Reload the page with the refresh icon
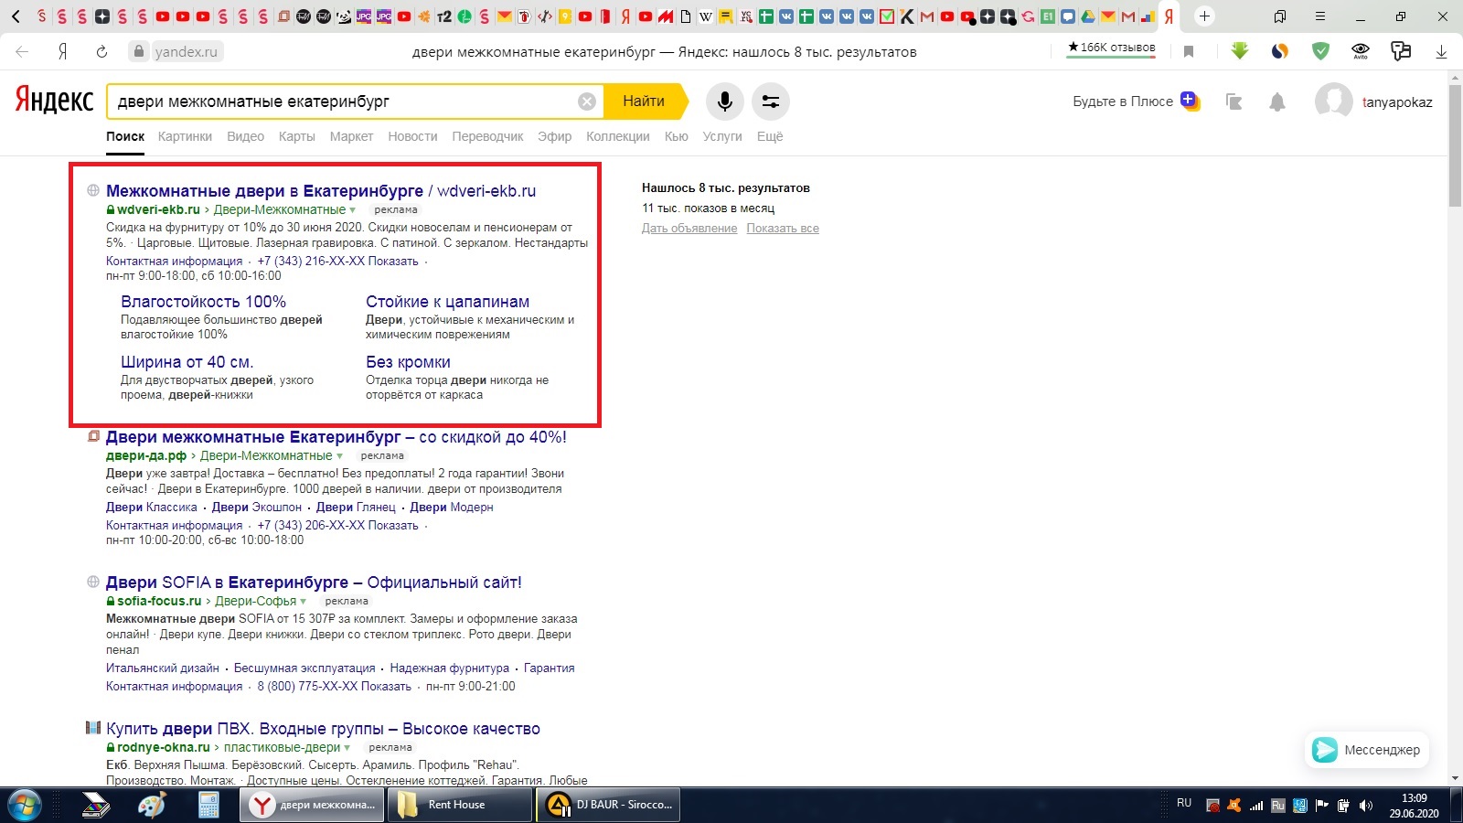 pos(101,51)
